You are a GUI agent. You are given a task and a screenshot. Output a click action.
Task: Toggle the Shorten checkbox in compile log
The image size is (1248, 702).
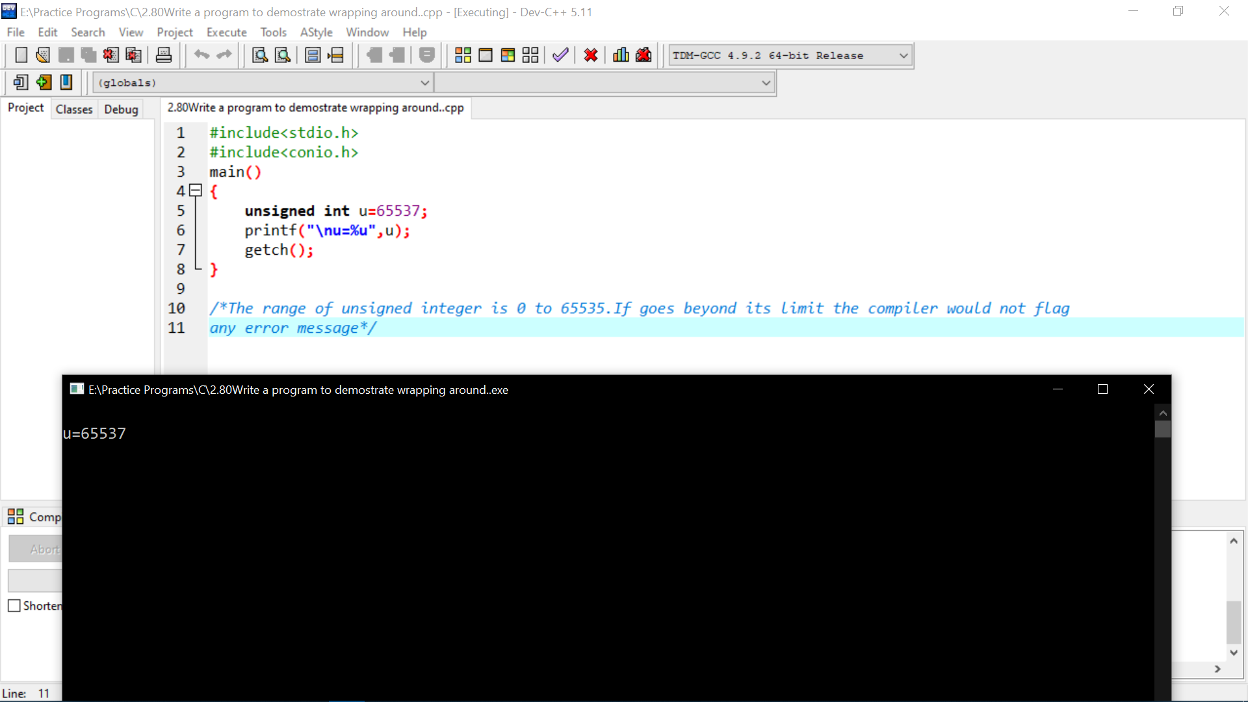click(x=14, y=606)
